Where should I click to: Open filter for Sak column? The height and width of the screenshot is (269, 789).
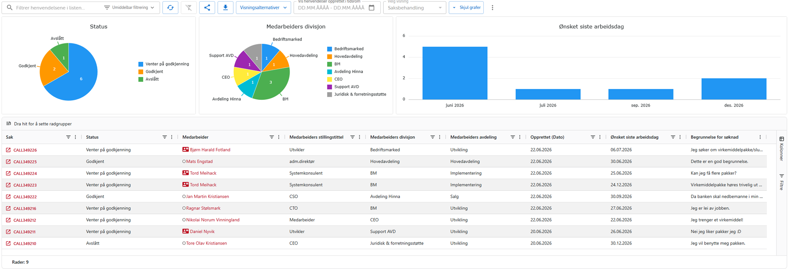68,137
